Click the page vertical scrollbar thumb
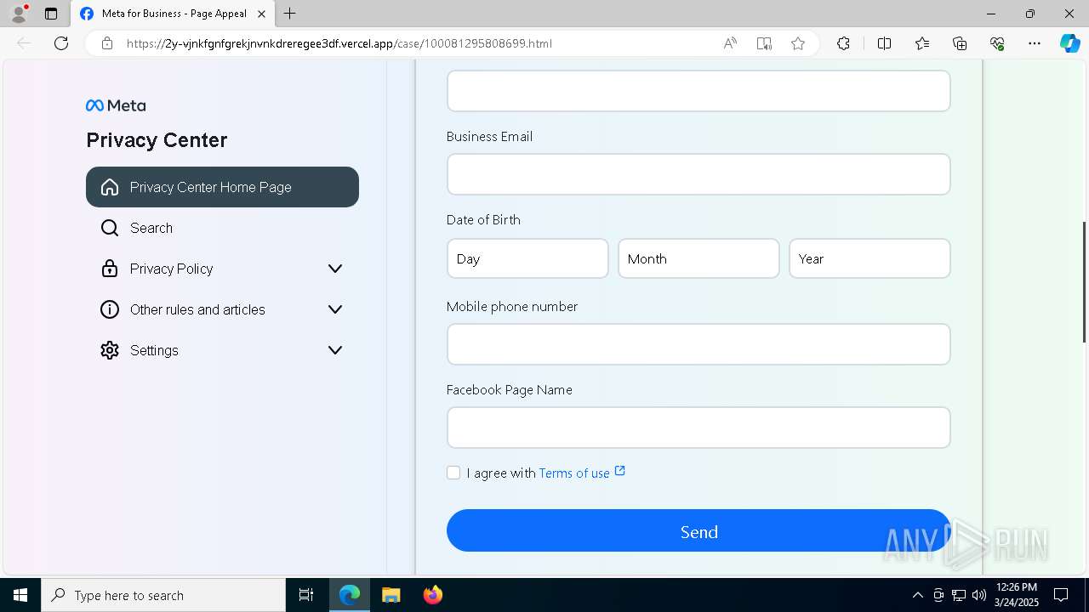This screenshot has width=1089, height=612. tap(1084, 281)
